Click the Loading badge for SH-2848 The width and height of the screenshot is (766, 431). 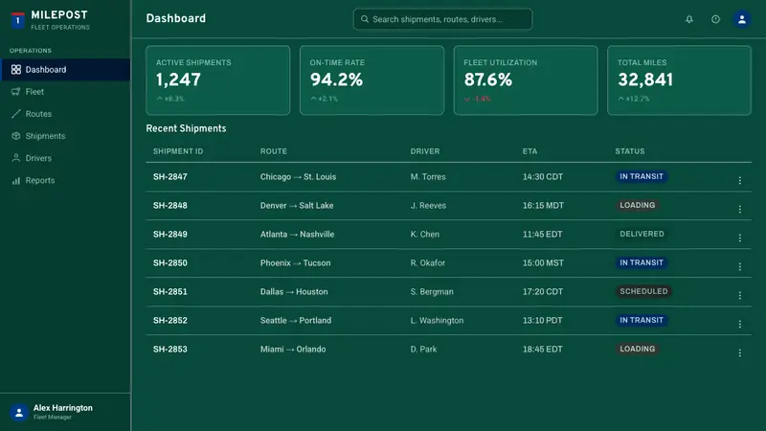pos(638,205)
